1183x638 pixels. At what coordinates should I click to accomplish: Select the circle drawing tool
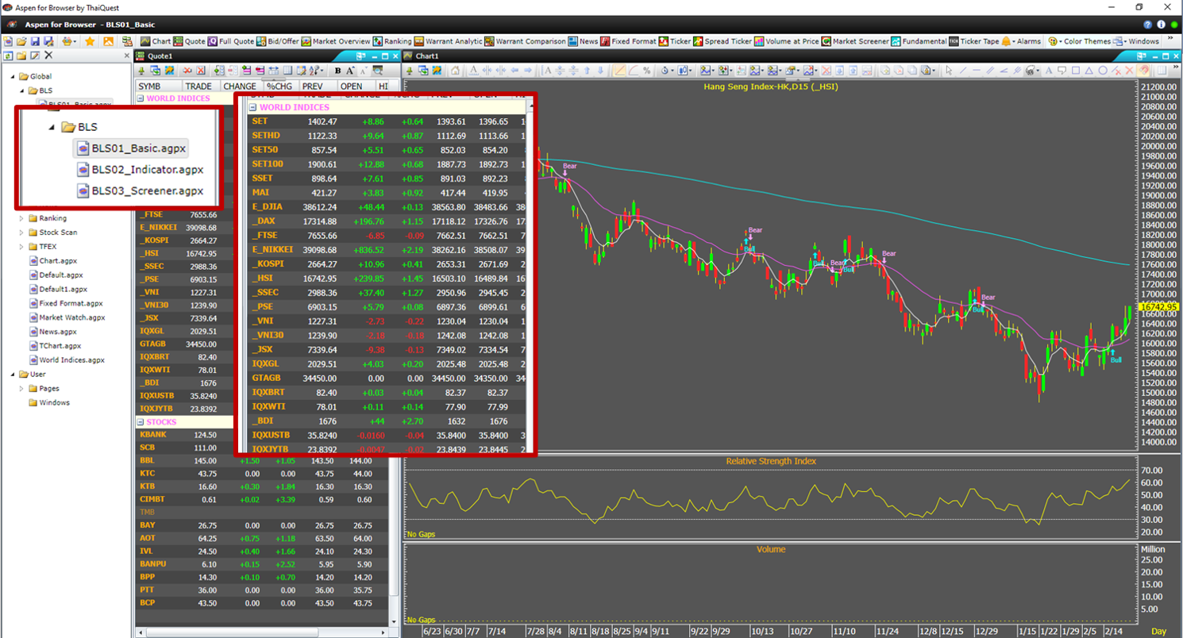coord(1102,71)
